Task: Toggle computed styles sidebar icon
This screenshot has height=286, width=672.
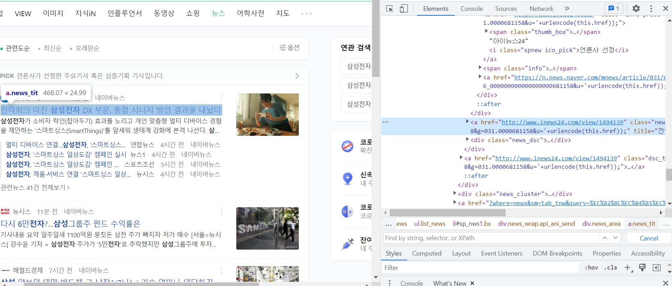Action: click(x=657, y=268)
